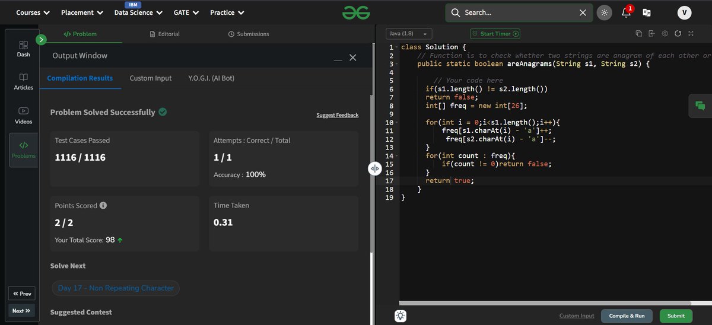
Task: Open the Java (1.8) language dropdown
Action: (x=409, y=34)
